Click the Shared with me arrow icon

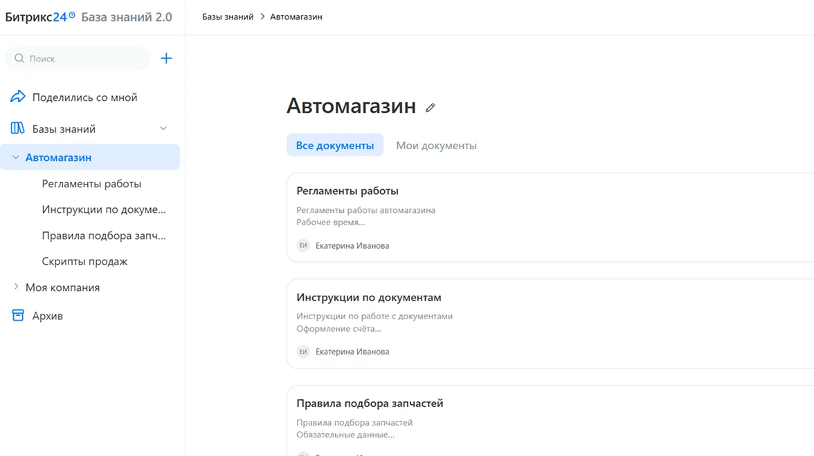[18, 97]
